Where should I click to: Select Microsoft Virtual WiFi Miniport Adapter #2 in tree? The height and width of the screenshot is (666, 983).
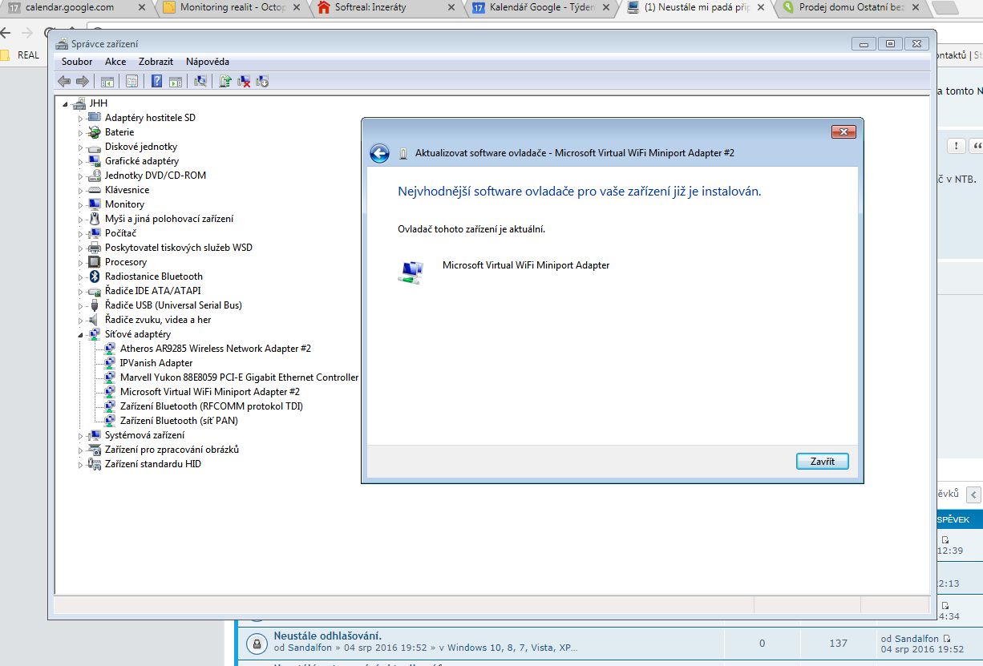pyautogui.click(x=210, y=392)
